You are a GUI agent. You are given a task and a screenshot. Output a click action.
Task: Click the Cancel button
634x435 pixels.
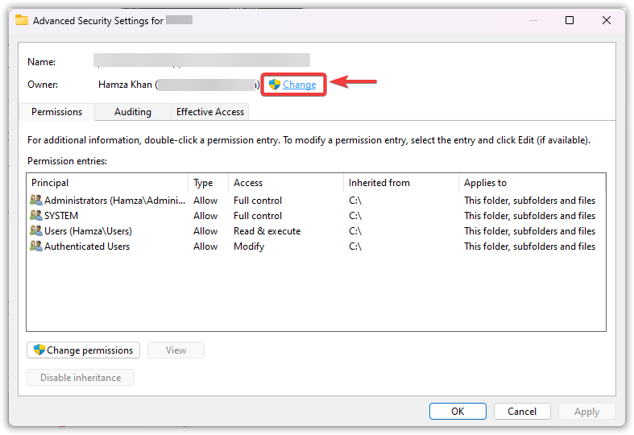(522, 412)
